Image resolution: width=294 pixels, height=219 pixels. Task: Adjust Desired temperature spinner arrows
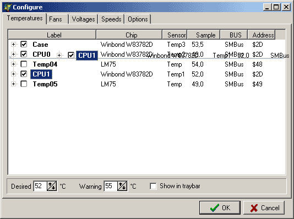coord(52,186)
